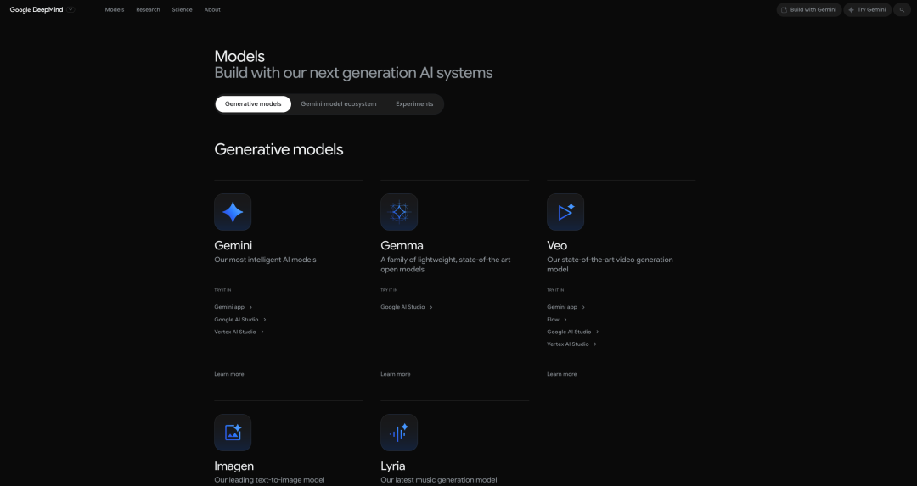Image resolution: width=917 pixels, height=486 pixels.
Task: Open the Science menu item
Action: 182,10
